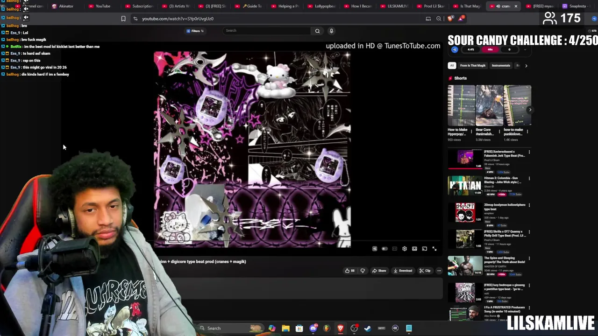The image size is (598, 336).
Task: Open options menu for the 20mop boolymon hollowtiphero video
Action: pos(529,205)
